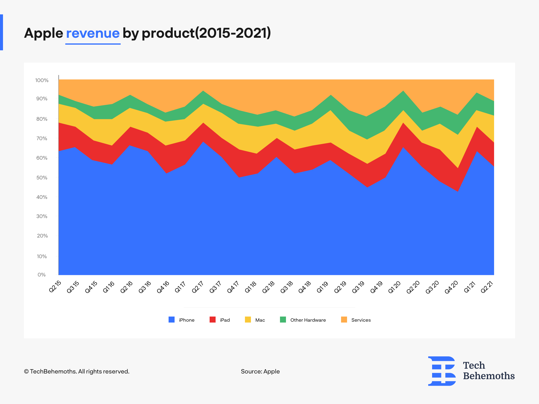Click the Q4 18 x-axis label
This screenshot has width=539, height=404.
point(305,287)
